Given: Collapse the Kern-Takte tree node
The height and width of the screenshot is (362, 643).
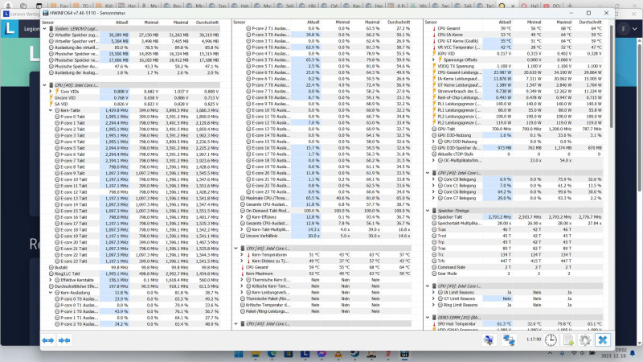Looking at the screenshot, I should 51,110.
